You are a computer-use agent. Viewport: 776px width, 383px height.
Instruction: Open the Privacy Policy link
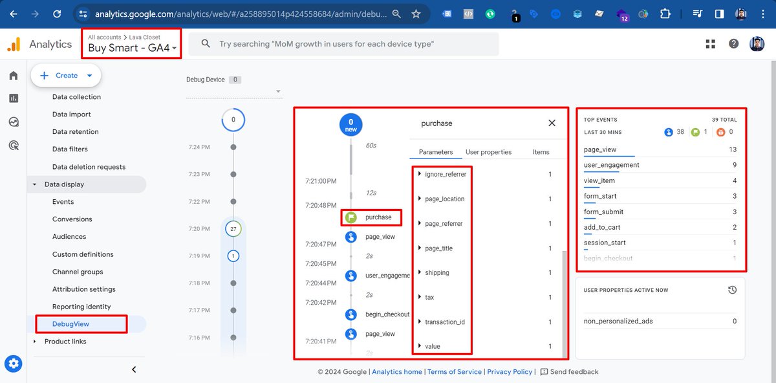coord(510,372)
